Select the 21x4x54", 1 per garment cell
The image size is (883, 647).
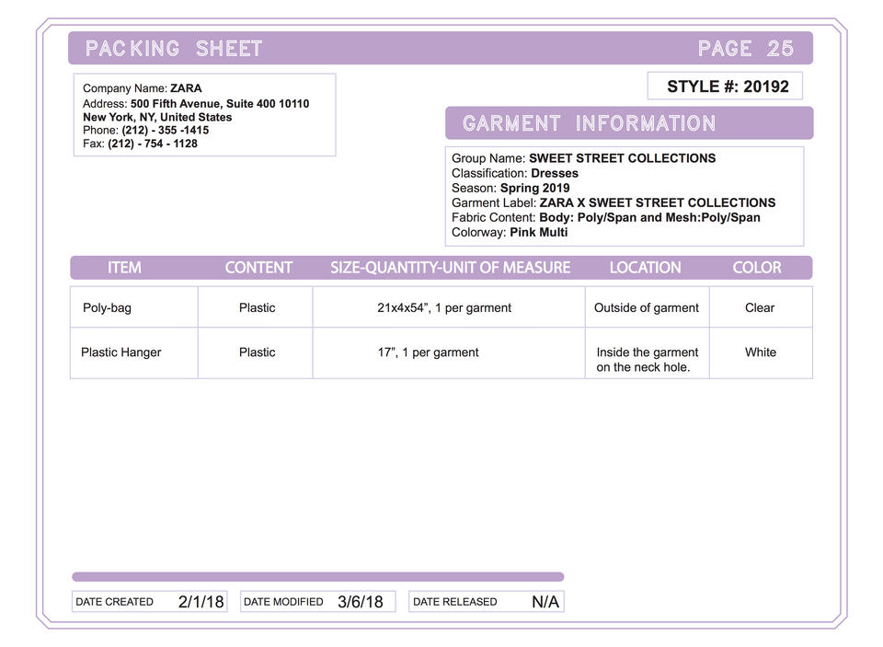point(449,307)
